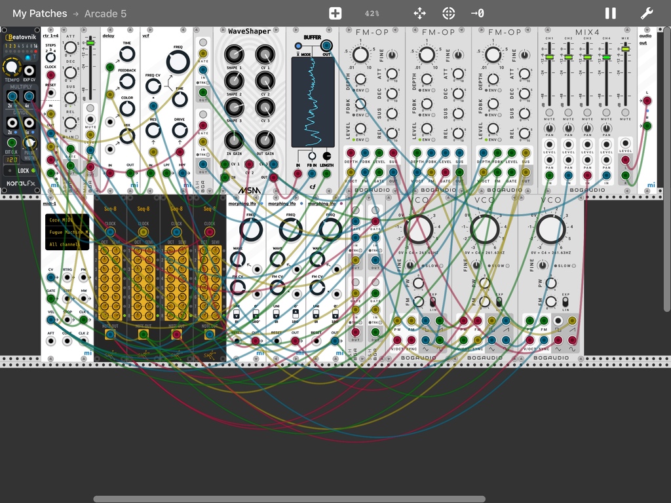This screenshot has height=503, width=671.
Task: Toggle the BUFFER X MODE button
Action: 298,46
